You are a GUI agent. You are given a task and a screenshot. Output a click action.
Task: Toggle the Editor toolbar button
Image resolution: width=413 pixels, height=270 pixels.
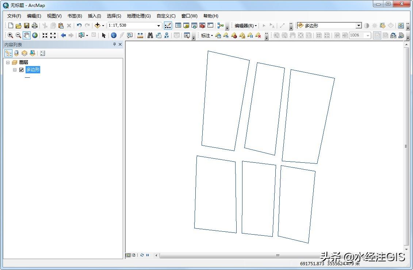168,26
